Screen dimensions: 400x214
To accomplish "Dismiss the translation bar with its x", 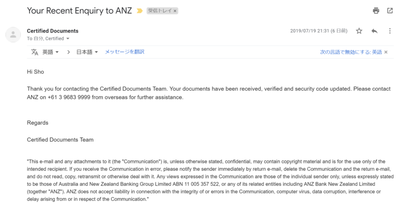I will click(x=386, y=52).
